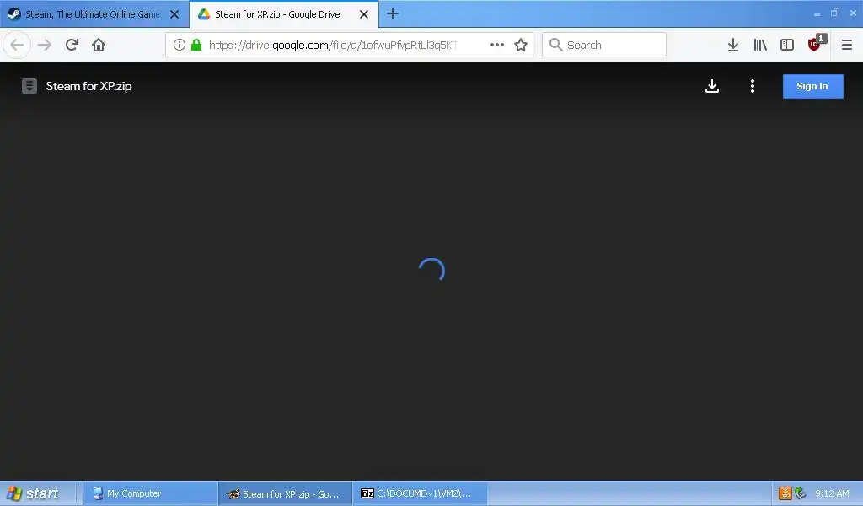
Task: Close the Steam Ultimate Online Game tab
Action: tap(174, 14)
